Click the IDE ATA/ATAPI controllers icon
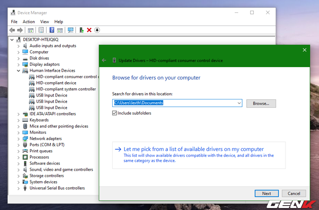The width and height of the screenshot is (319, 210). 25,114
